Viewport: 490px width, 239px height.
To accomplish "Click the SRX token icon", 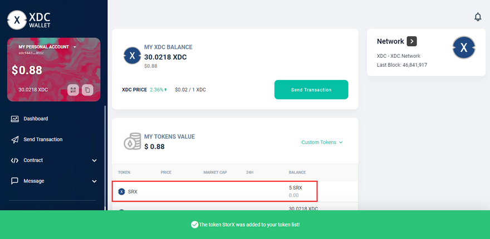I will [x=121, y=192].
